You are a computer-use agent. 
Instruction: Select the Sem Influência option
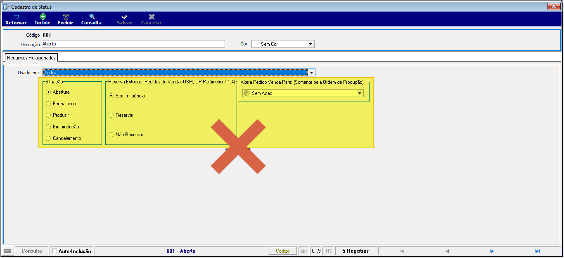coord(111,96)
